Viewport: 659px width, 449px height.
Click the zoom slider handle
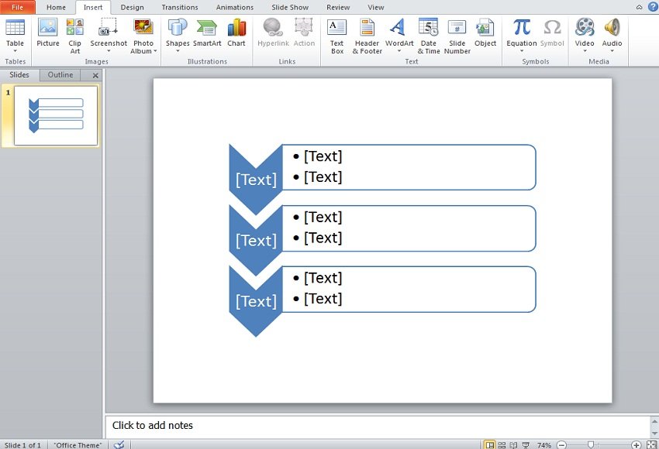coord(591,445)
